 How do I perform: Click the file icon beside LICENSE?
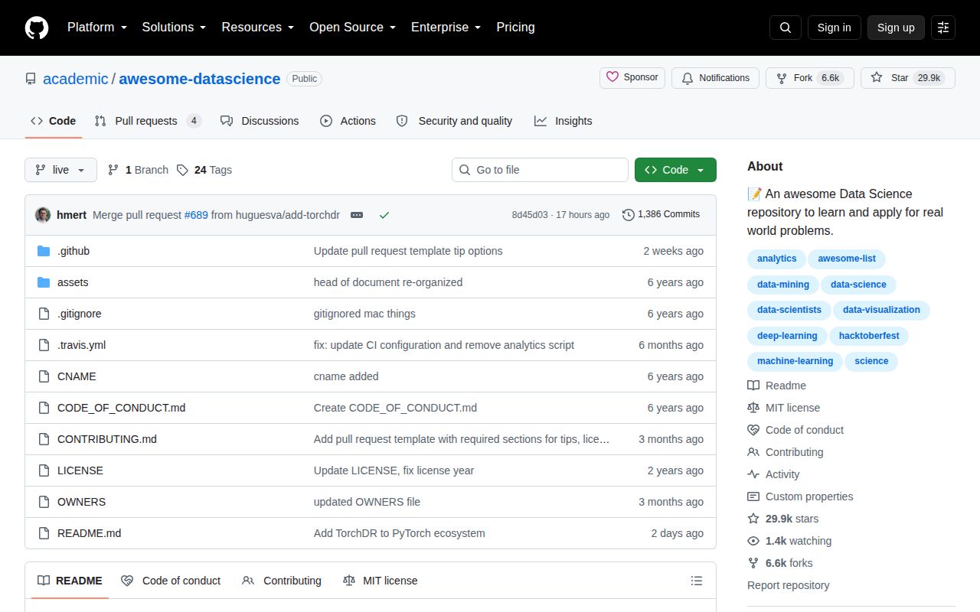[44, 470]
